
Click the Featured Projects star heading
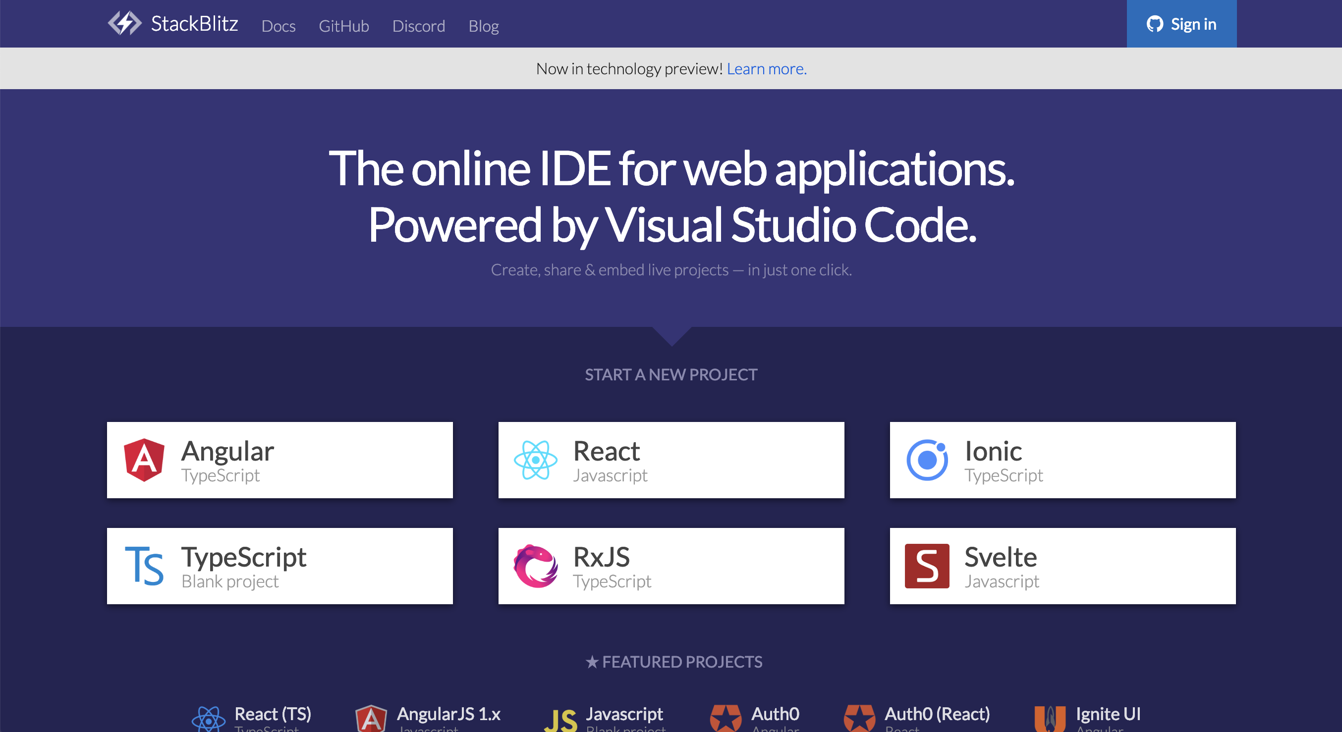tap(673, 662)
